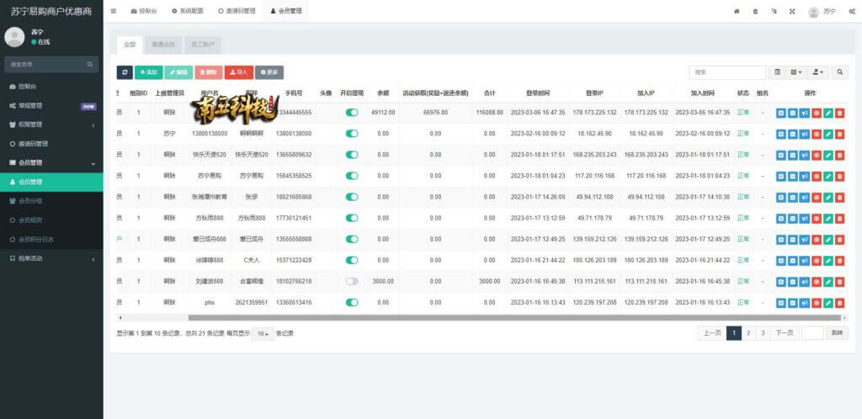
Task: Open 常规管理 sidebar item
Action: [x=51, y=105]
